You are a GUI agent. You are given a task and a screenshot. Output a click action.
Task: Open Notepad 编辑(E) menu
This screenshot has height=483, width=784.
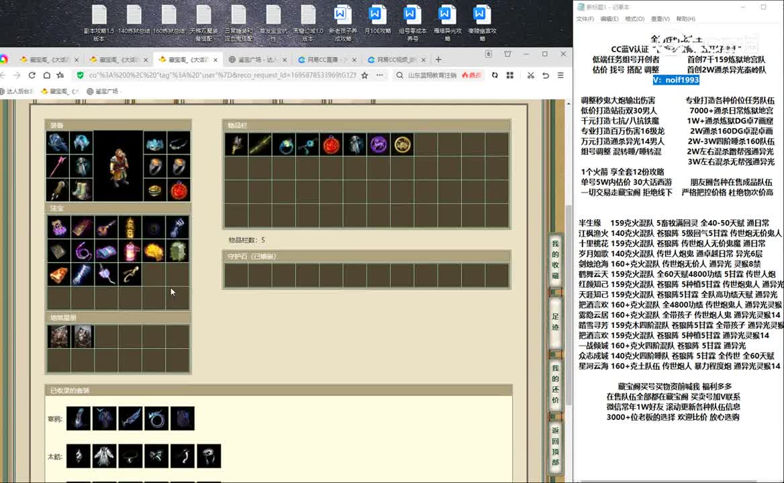609,19
